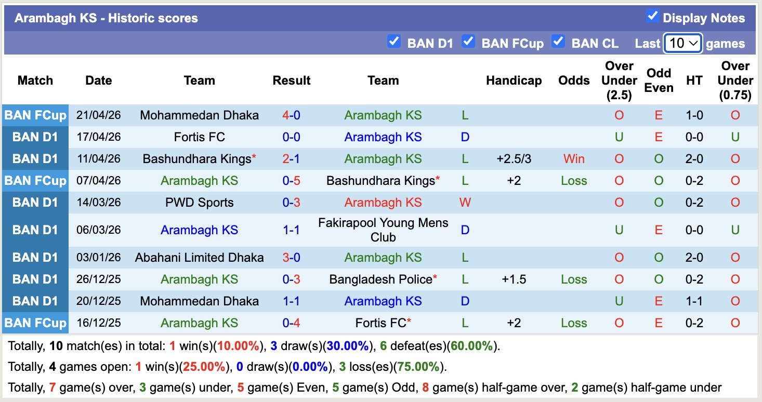Toggle the Display Notes checkbox
Viewport: 762px width, 402px height.
652,16
